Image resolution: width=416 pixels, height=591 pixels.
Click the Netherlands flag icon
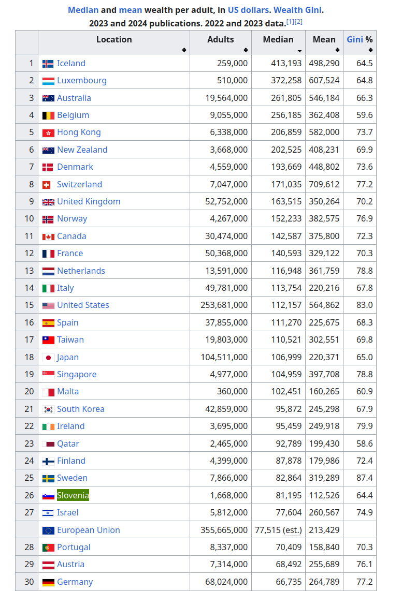click(48, 271)
